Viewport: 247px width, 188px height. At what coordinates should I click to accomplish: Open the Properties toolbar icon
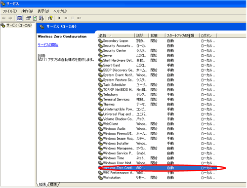(x=28, y=18)
